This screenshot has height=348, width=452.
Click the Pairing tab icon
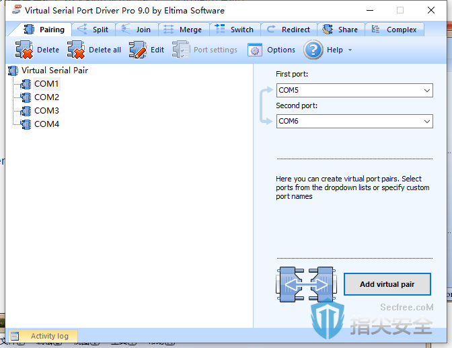29,30
